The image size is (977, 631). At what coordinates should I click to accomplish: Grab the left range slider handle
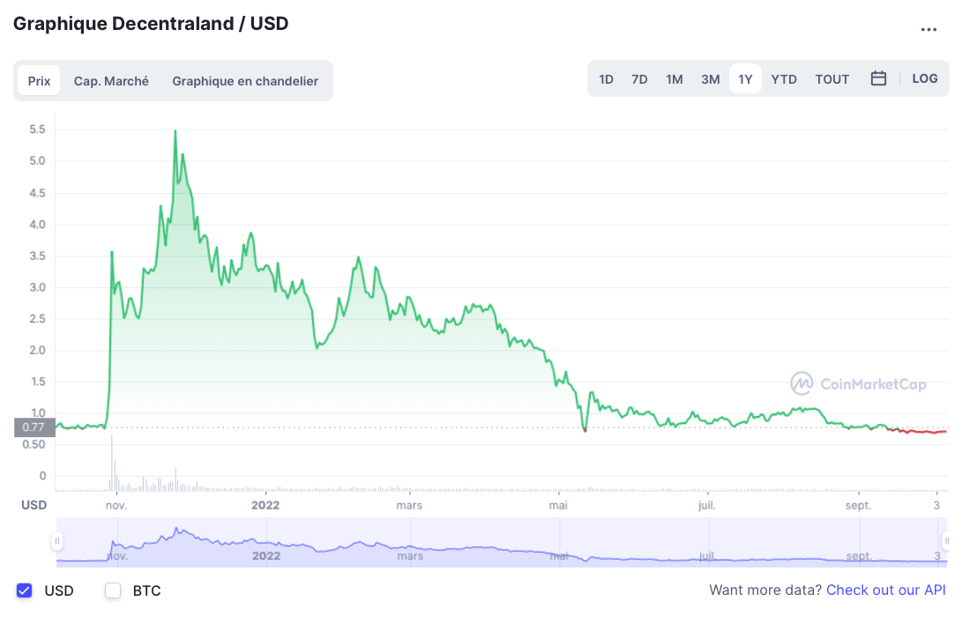coord(57,541)
